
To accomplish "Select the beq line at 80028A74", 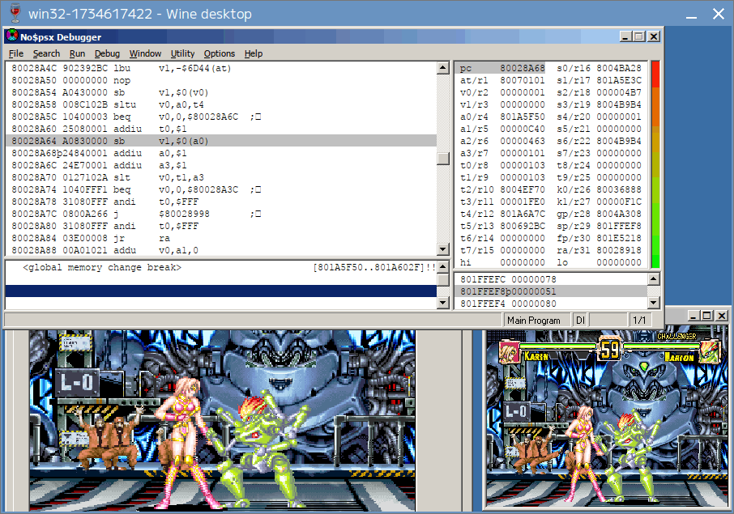I will (x=221, y=189).
